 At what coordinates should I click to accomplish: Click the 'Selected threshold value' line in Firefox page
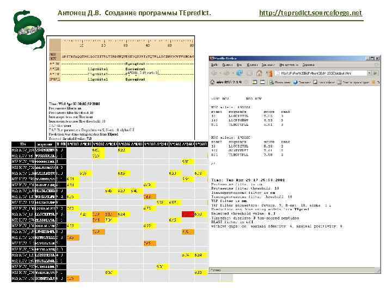click(x=243, y=213)
